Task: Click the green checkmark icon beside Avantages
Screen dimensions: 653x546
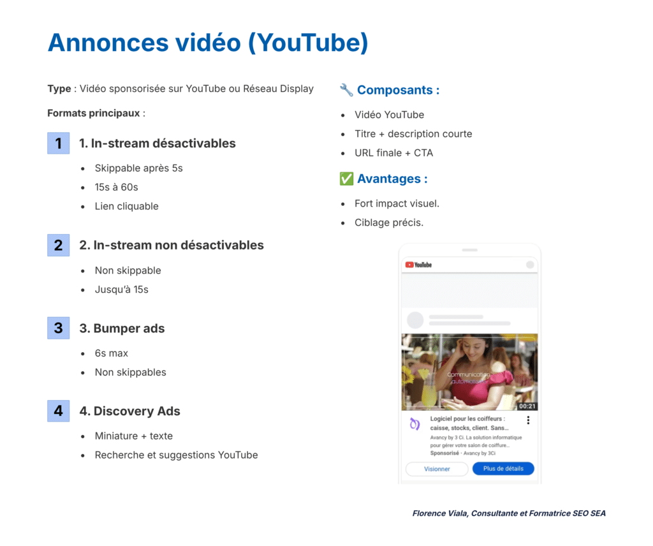Action: pos(346,179)
